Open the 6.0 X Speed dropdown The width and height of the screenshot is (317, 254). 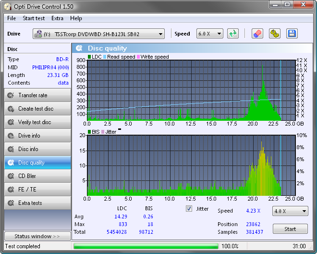click(209, 34)
